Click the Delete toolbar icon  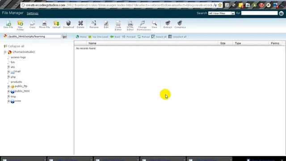[80, 24]
